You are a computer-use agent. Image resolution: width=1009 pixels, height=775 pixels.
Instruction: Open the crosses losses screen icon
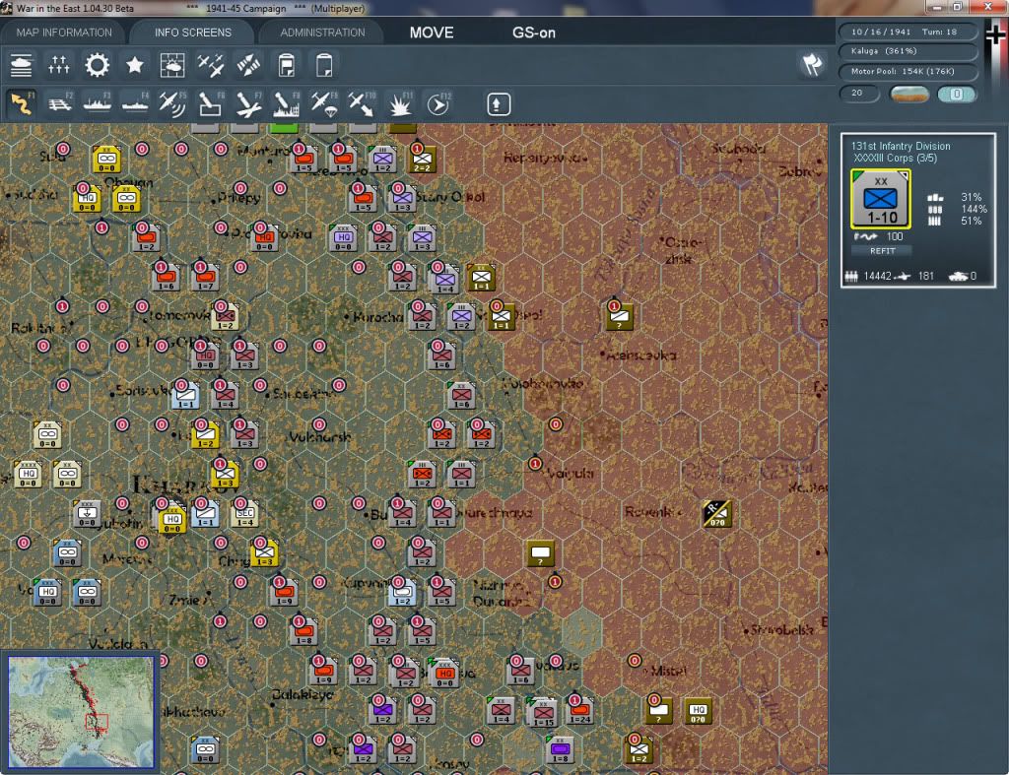point(58,65)
